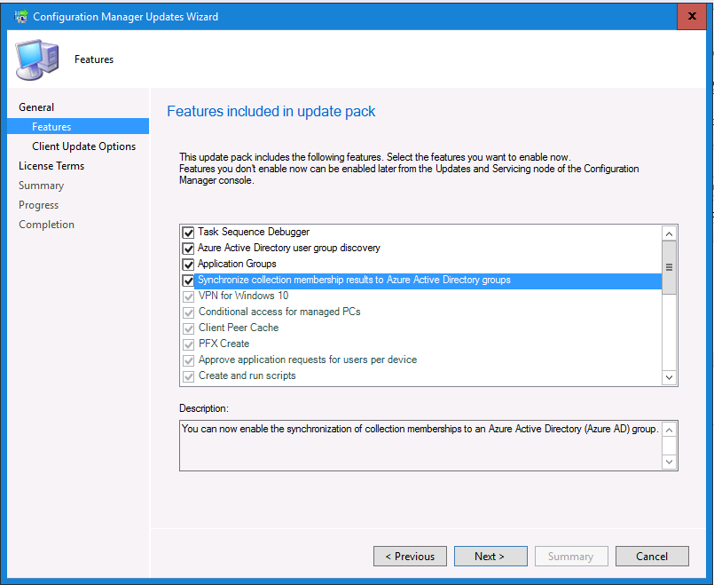
Task: Go to the Client Update Options step
Action: pos(83,146)
